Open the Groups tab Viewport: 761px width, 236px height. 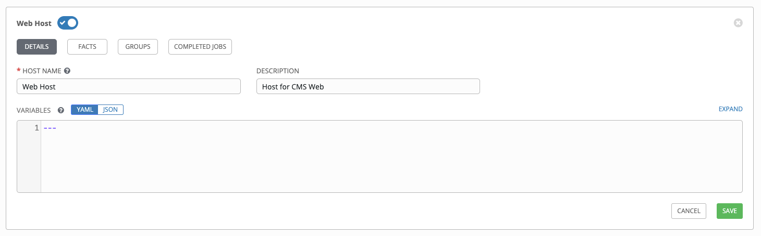(138, 47)
